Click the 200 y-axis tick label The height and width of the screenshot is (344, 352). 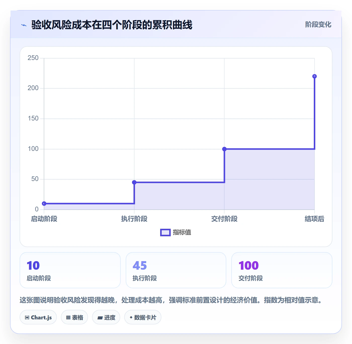33,88
